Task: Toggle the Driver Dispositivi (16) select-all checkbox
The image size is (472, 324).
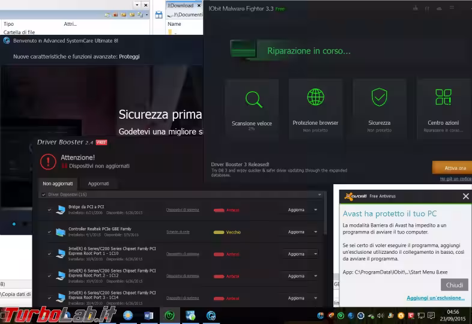Action: tap(43, 195)
